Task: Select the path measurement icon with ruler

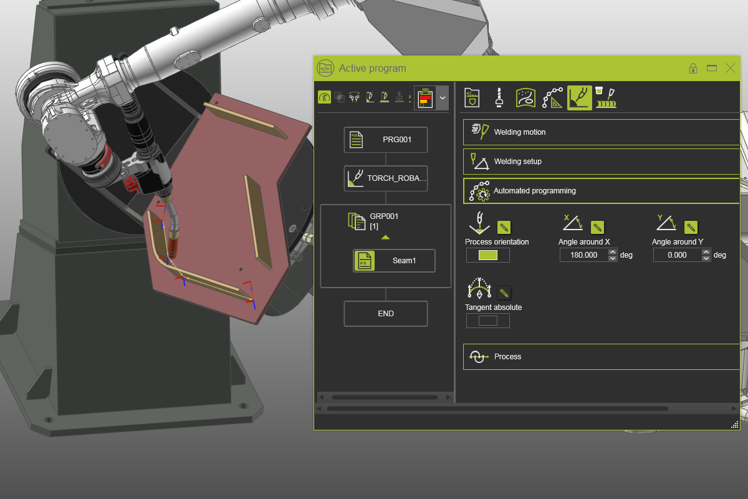Action: 552,97
